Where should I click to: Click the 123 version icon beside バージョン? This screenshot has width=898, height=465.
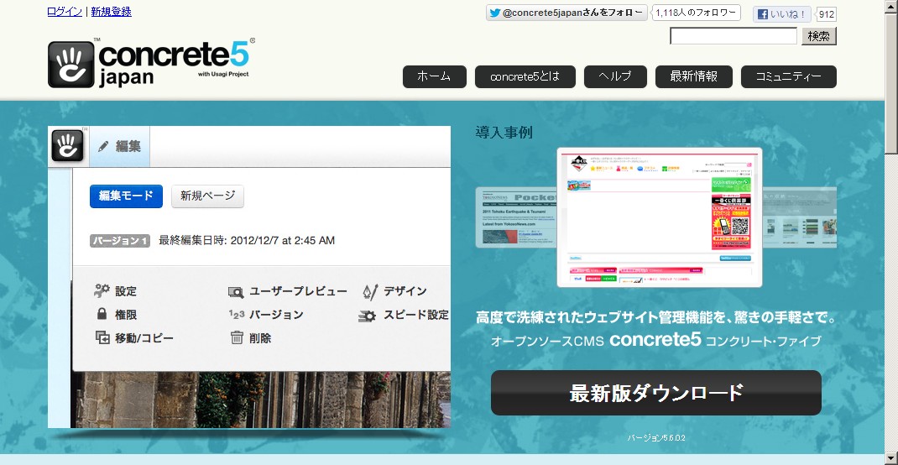pyautogui.click(x=237, y=315)
